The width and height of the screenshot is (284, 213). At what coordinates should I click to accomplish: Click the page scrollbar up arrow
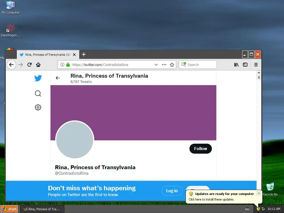pos(259,73)
